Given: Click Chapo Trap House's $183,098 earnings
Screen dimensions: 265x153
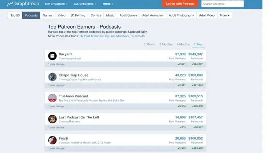Looking at the screenshot, I should tap(195, 75).
